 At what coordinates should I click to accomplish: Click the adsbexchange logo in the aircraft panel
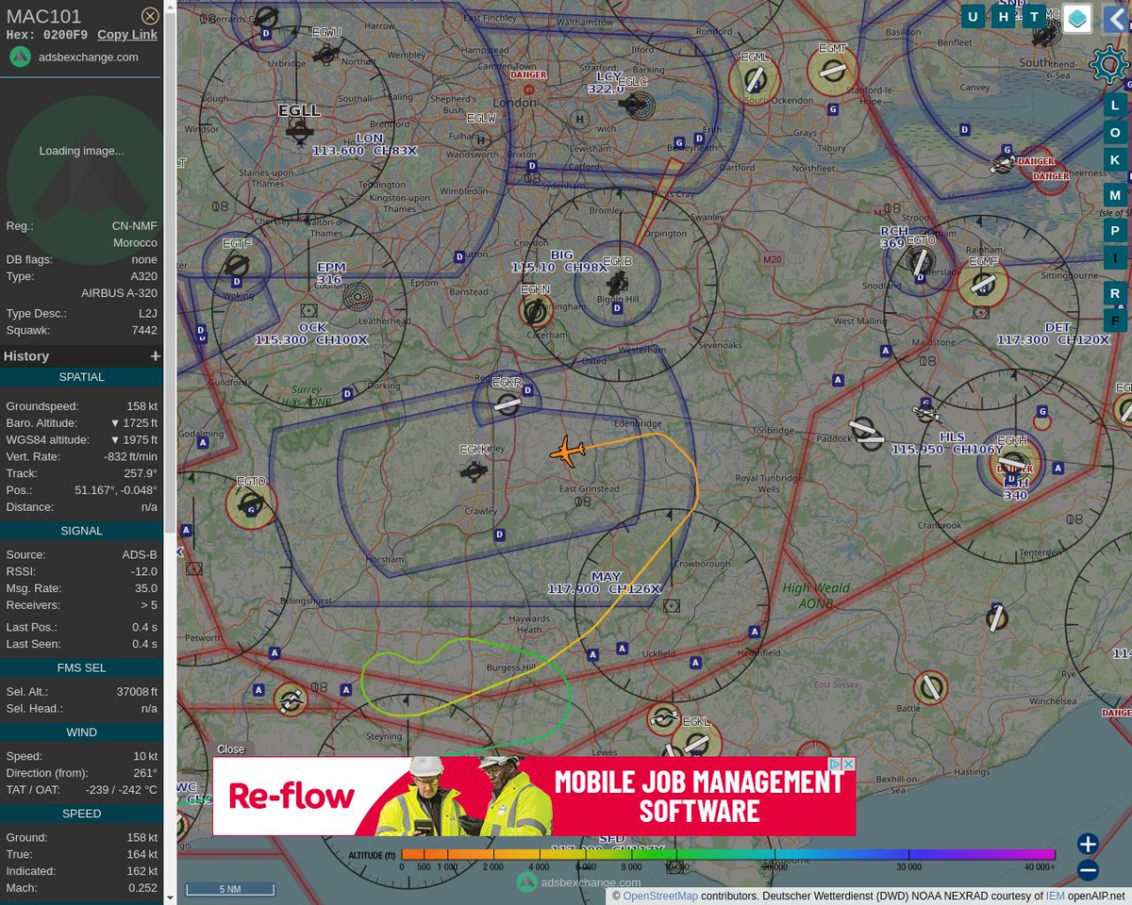(x=20, y=57)
